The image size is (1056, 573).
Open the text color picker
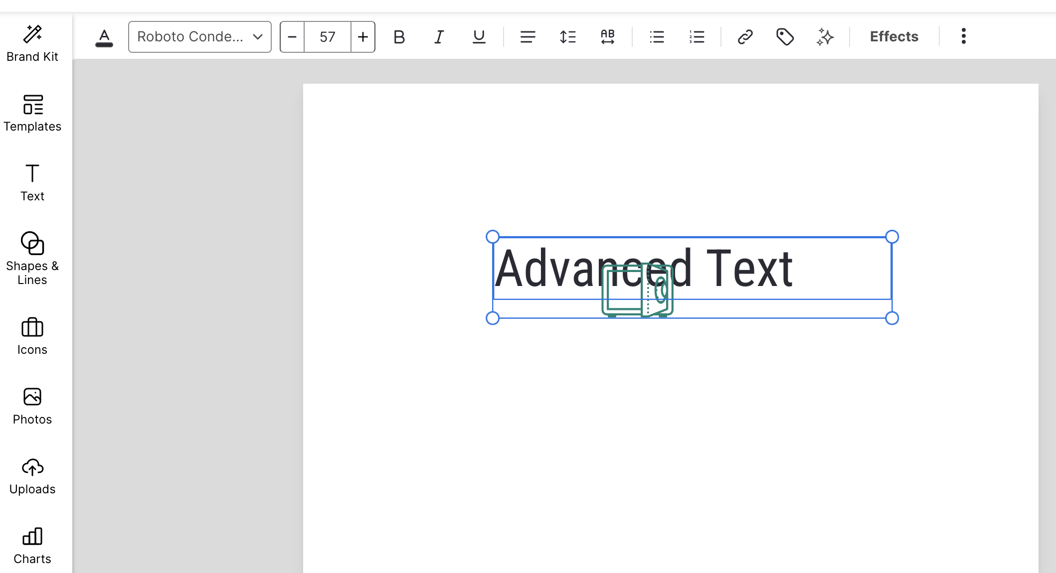pyautogui.click(x=104, y=37)
